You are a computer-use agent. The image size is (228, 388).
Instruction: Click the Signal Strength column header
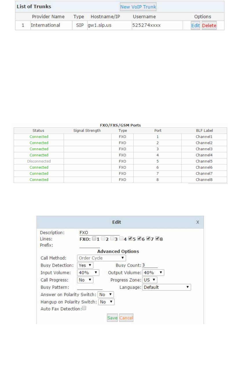tap(87, 131)
